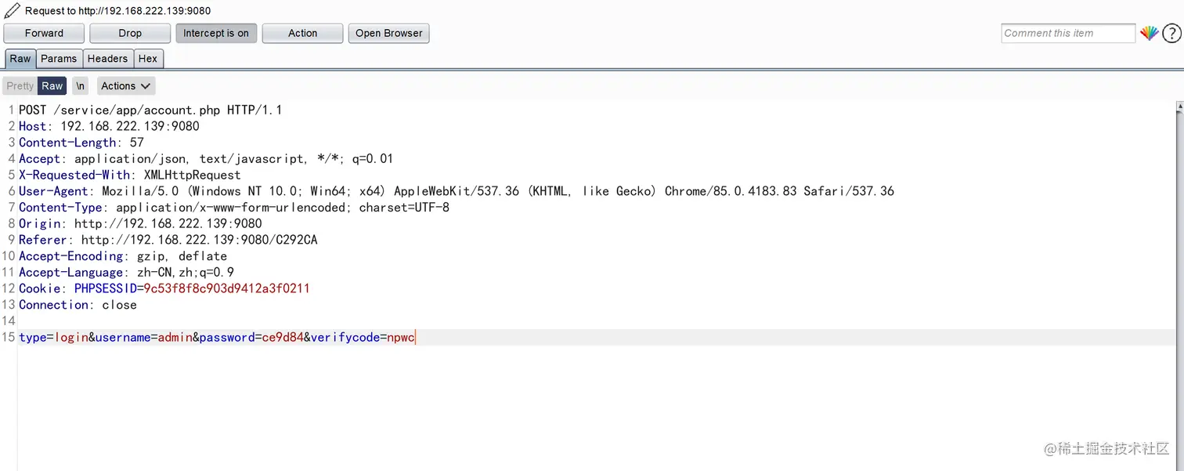1184x471 pixels.
Task: Click the editor vertical scrollbar
Action: (x=1179, y=285)
